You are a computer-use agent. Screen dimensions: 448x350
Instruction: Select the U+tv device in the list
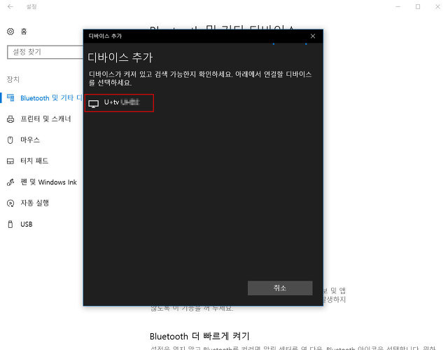coord(119,103)
